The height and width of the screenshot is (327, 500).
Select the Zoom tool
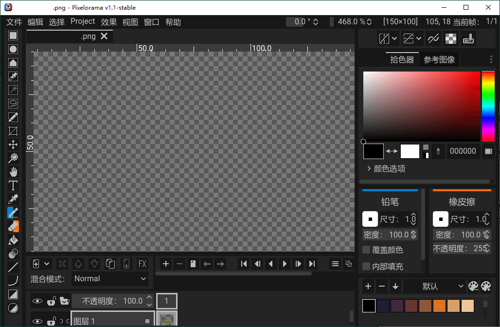click(13, 158)
